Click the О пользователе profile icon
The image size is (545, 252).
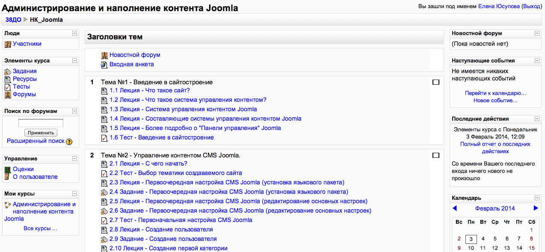tap(7, 177)
